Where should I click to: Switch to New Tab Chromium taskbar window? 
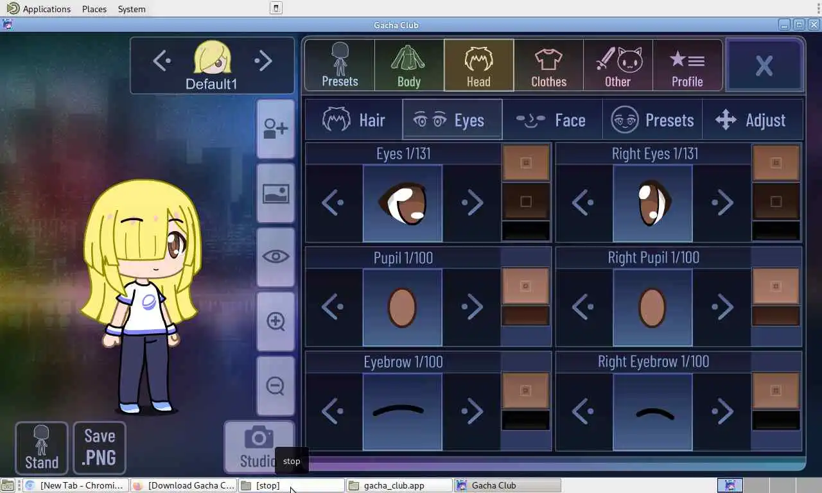tap(75, 485)
